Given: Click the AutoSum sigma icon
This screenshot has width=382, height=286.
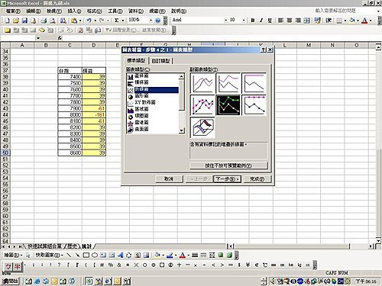Looking at the screenshot, I should (x=116, y=21).
